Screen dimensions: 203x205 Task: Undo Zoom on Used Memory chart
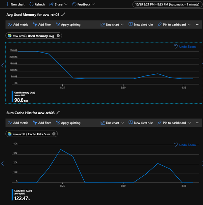(x=185, y=46)
